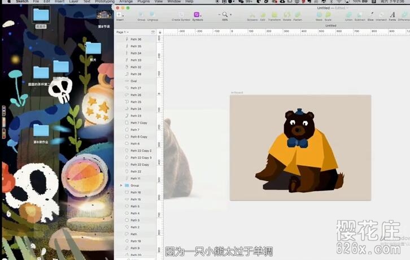Screen dimensions: 410x260
Task: Switch to the Untitled document tab
Action: coord(331,25)
